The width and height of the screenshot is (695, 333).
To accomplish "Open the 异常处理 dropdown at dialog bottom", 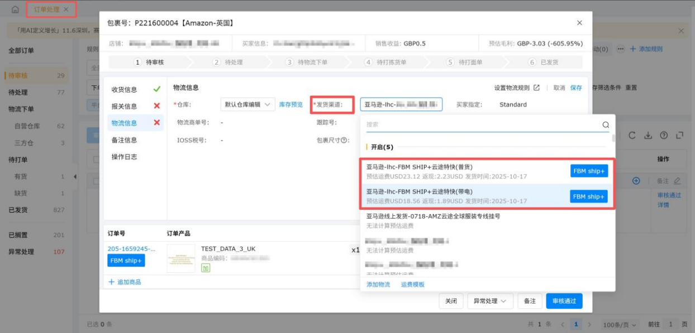I will tap(491, 301).
